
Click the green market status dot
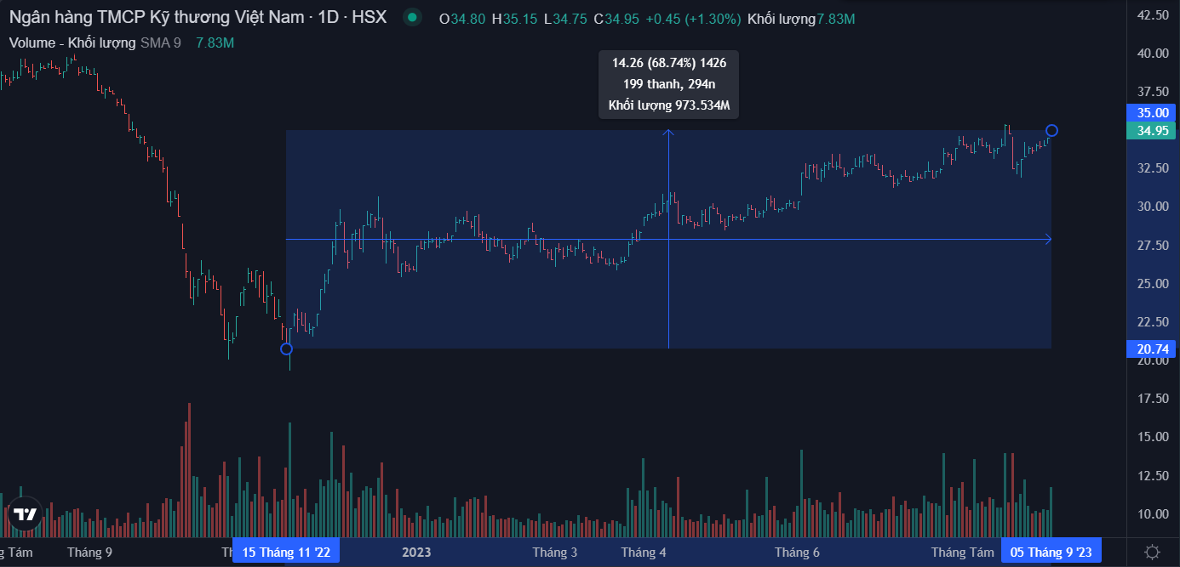412,18
